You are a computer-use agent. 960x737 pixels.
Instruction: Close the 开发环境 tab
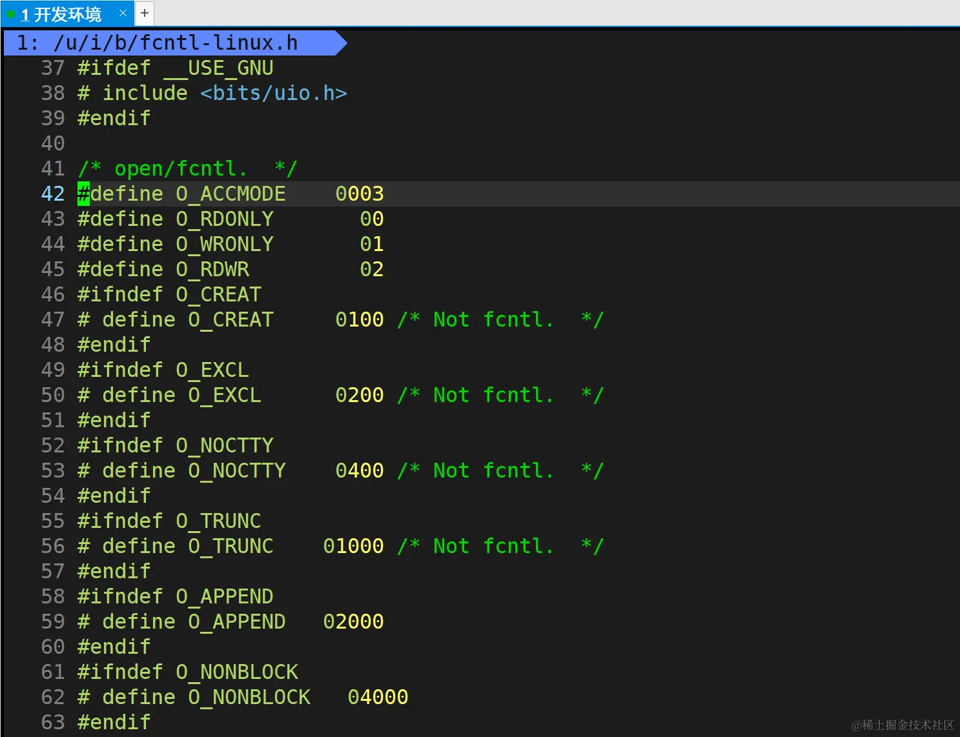click(123, 13)
